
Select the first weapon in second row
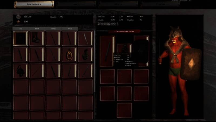coord(21,55)
